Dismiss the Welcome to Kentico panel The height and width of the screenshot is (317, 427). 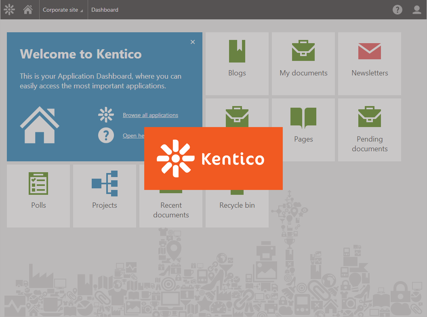pos(193,42)
